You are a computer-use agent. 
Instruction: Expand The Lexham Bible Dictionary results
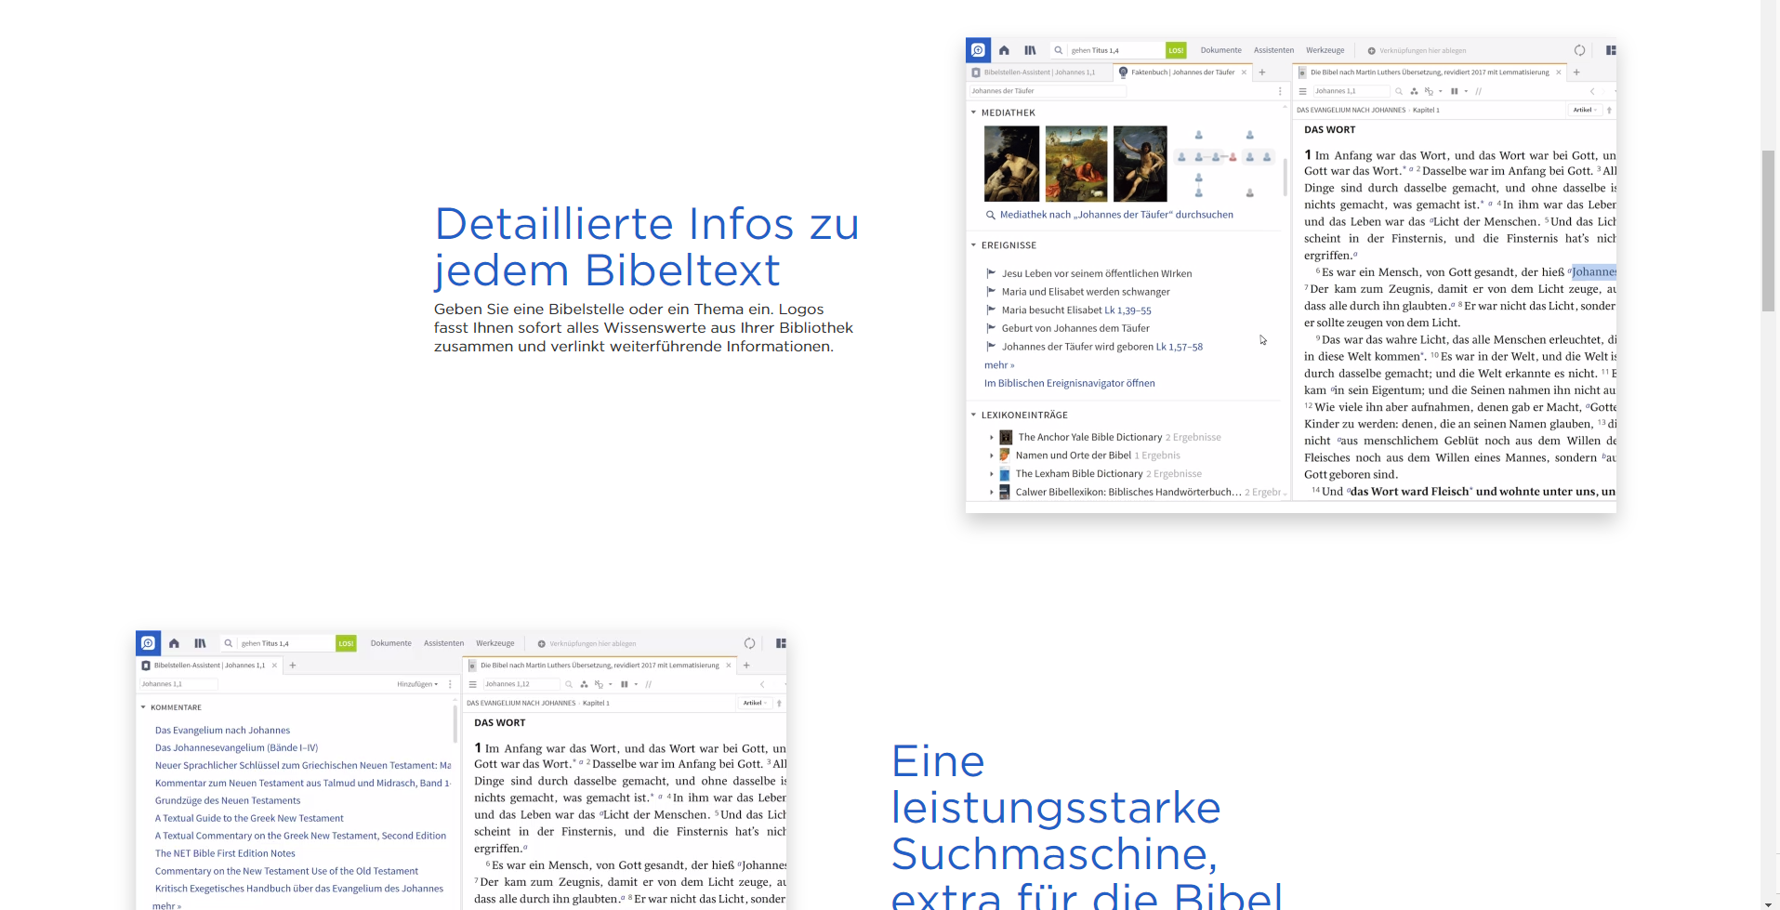coord(992,474)
